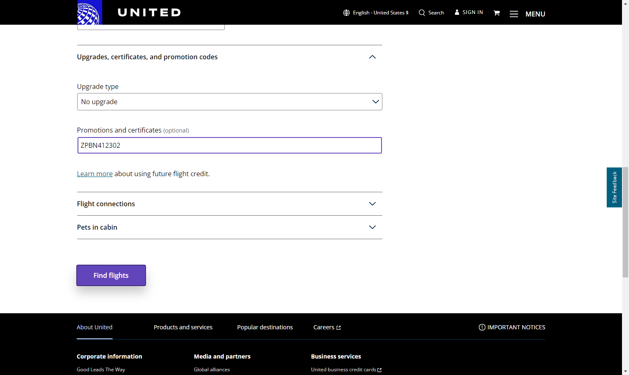This screenshot has width=629, height=375.
Task: Open the Careers footer tab
Action: point(327,327)
